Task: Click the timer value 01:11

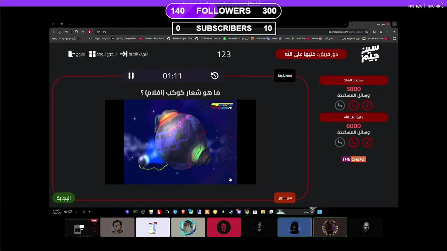Action: click(x=172, y=76)
